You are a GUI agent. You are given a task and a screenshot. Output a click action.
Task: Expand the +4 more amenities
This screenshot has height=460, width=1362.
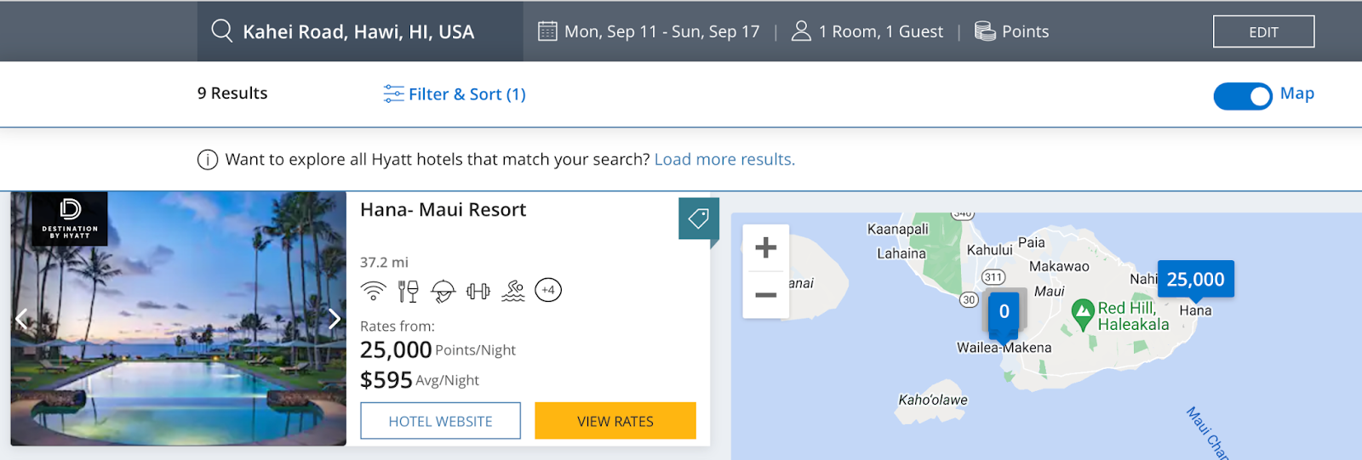(x=548, y=290)
